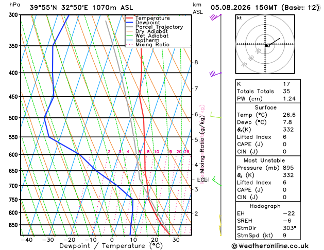Viewport: 324px width, 250px height.
Task: Click the 5 km altitude label
Action: pos(196,139)
